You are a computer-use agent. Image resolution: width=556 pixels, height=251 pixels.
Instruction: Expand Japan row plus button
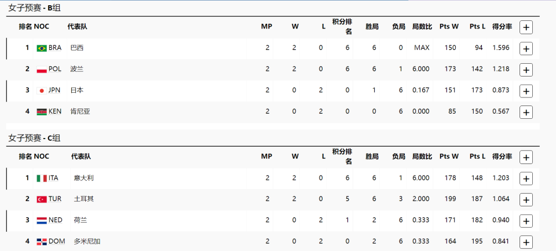point(526,91)
